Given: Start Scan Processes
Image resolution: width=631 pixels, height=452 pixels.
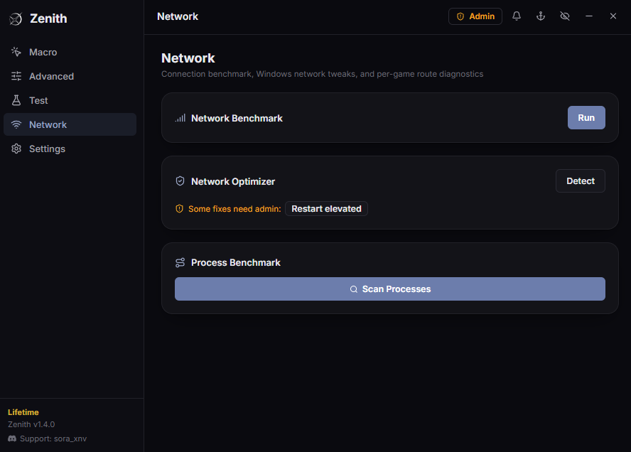Looking at the screenshot, I should click(389, 289).
